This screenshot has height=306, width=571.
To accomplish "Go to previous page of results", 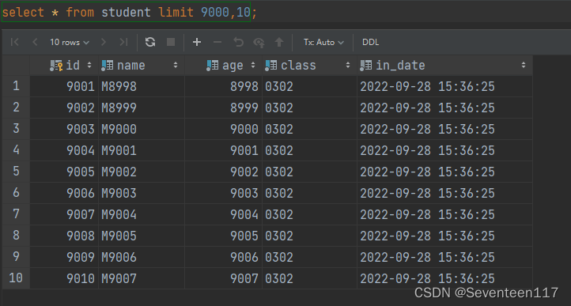I will [35, 42].
